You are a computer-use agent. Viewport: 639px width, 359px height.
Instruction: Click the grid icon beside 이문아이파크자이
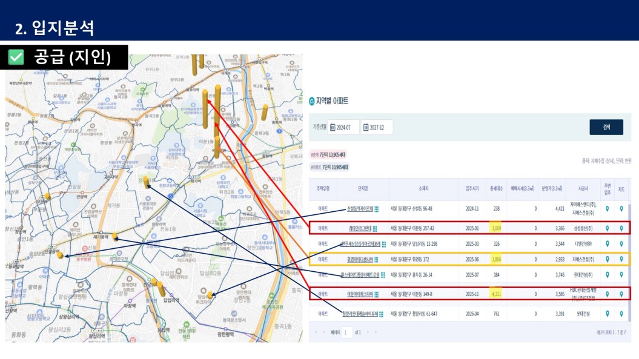pyautogui.click(x=377, y=294)
